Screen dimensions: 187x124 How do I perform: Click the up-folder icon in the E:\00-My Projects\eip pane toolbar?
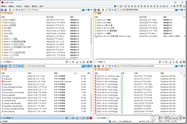point(10,66)
